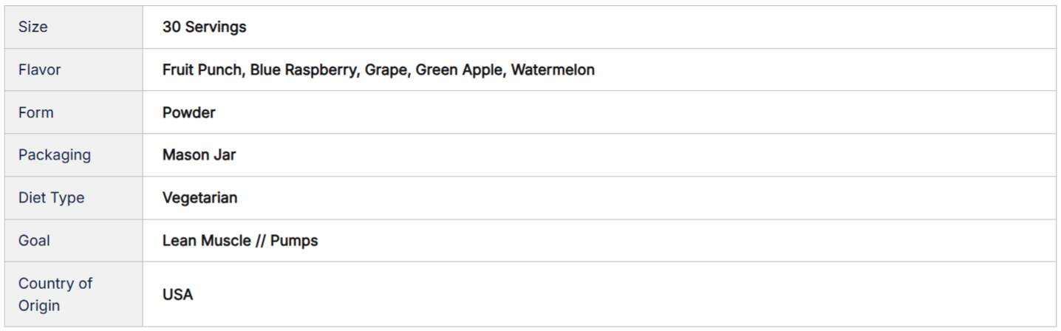The image size is (1061, 331).
Task: Click the Goal row label
Action: 34,241
